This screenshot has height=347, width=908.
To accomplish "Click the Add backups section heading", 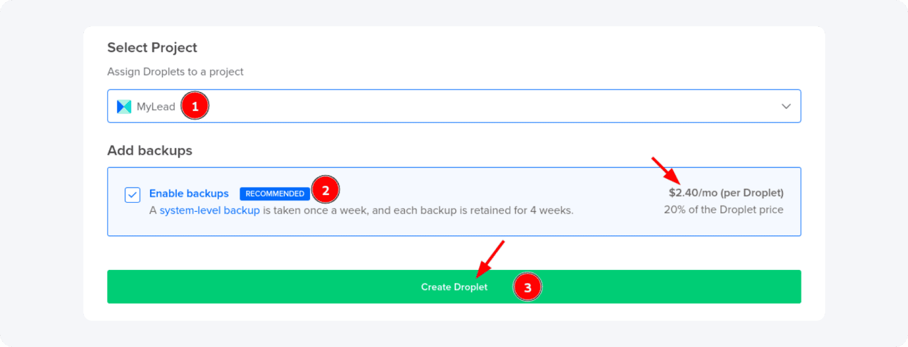I will tap(149, 151).
